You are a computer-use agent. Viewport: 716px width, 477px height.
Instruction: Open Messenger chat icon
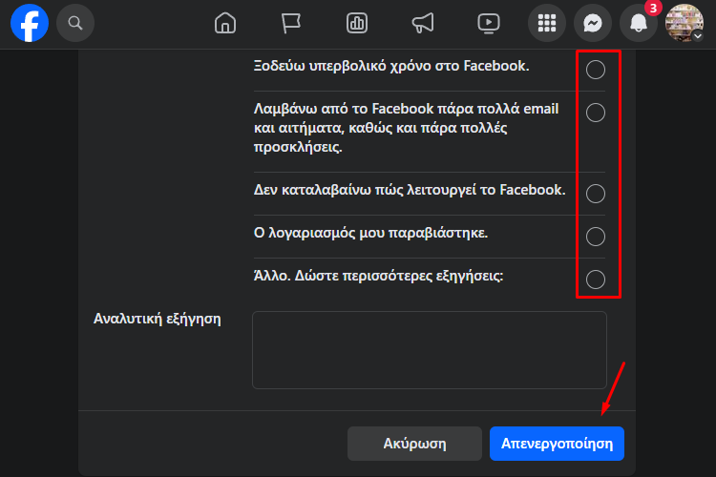[x=592, y=23]
